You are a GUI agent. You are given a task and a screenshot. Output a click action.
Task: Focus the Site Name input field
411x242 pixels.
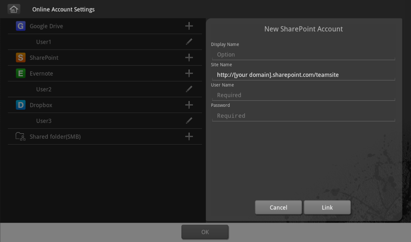(x=303, y=75)
